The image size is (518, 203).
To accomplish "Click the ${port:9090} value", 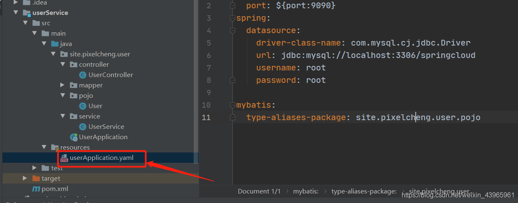I will click(x=306, y=5).
